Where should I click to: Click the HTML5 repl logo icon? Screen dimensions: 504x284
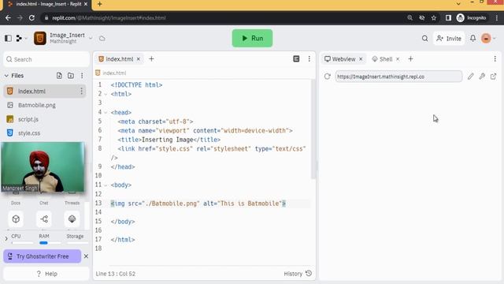[40, 39]
